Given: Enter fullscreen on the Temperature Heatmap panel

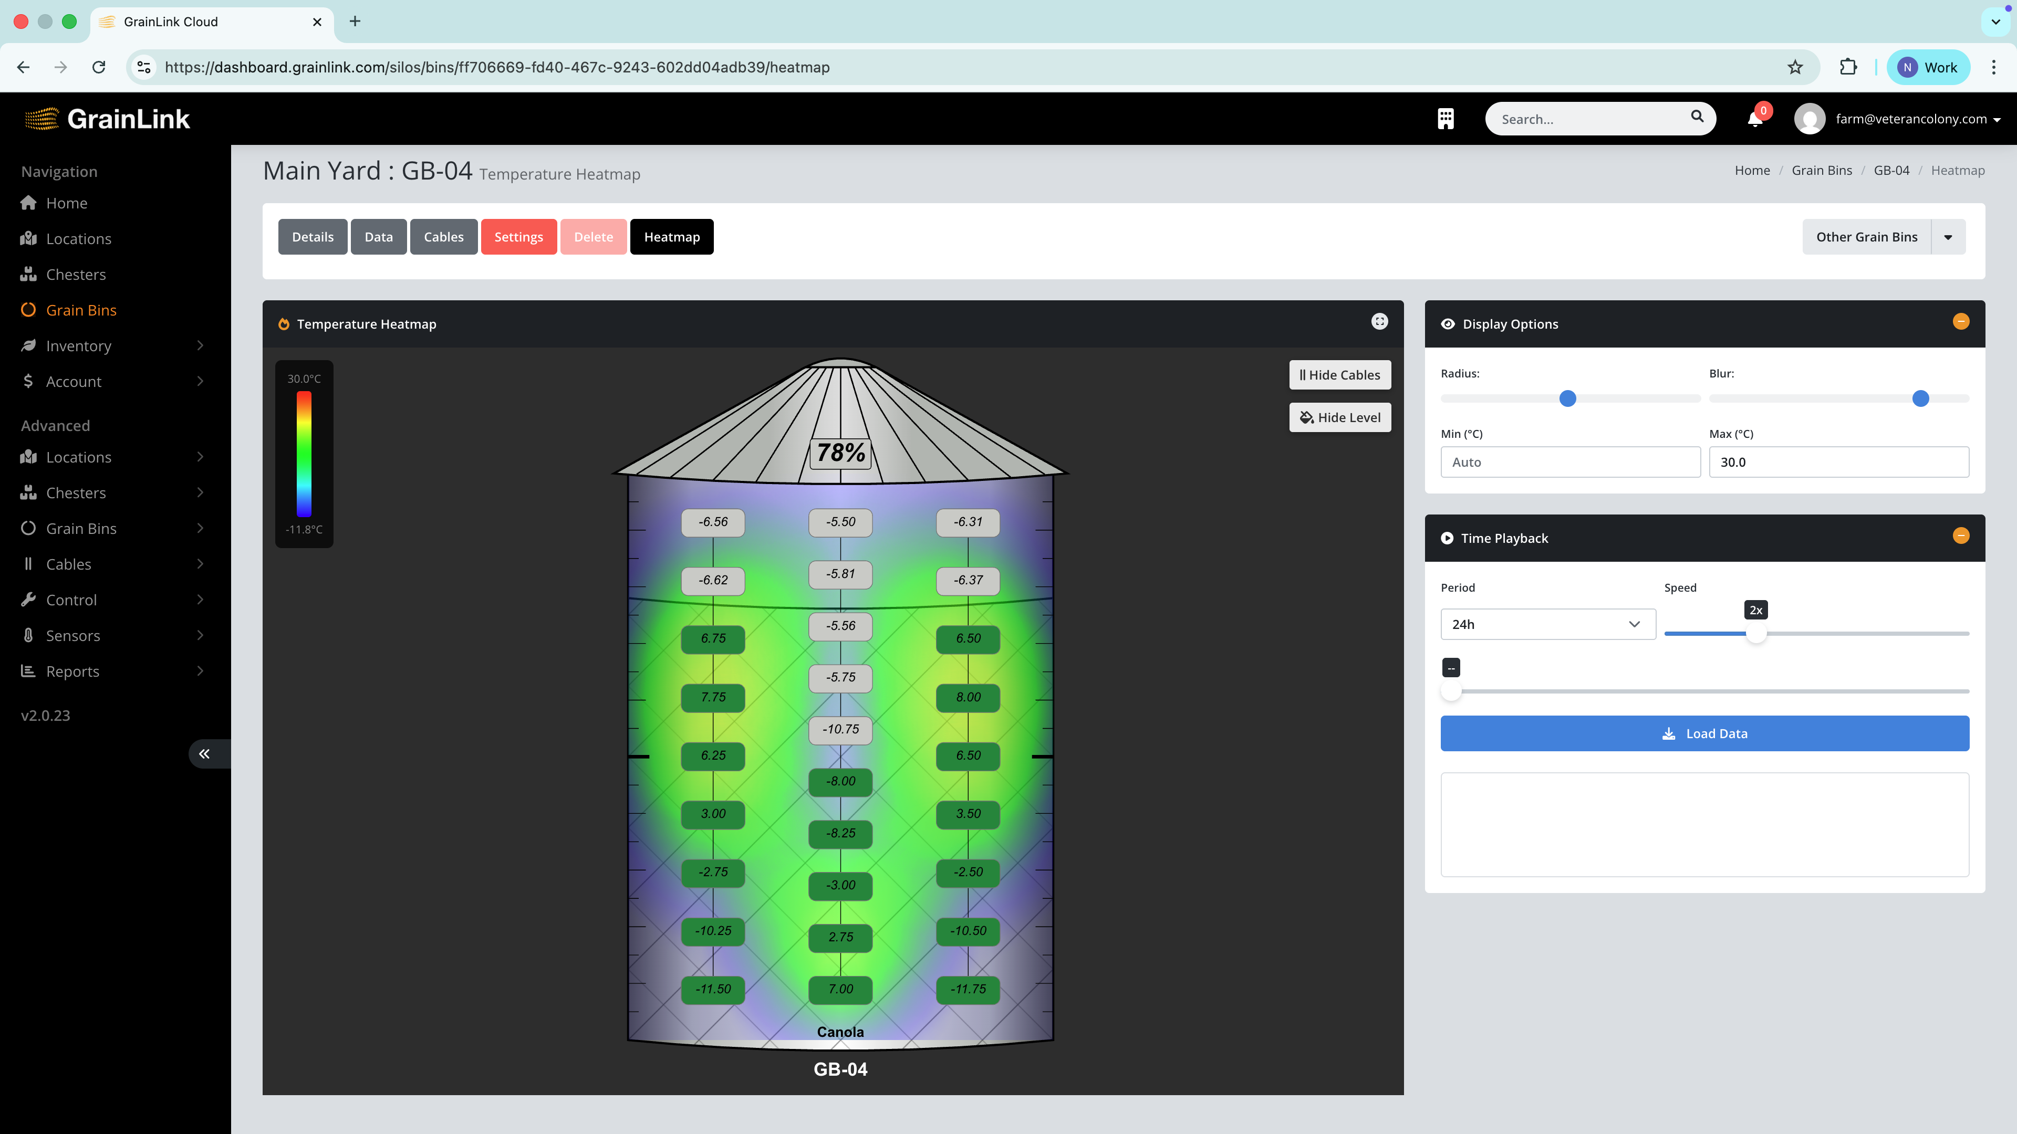Looking at the screenshot, I should click(1379, 321).
